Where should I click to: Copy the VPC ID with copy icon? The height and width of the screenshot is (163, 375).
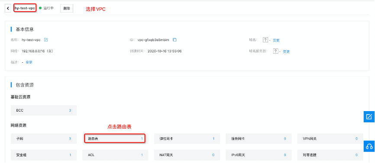[x=175, y=40]
